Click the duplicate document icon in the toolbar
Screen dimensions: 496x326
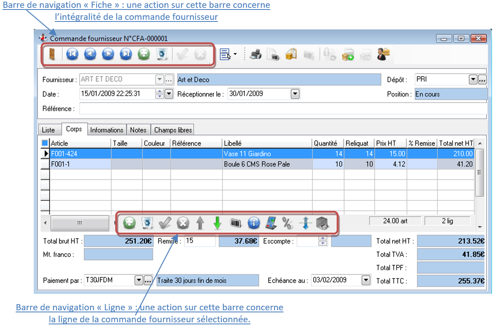pyautogui.click(x=273, y=54)
